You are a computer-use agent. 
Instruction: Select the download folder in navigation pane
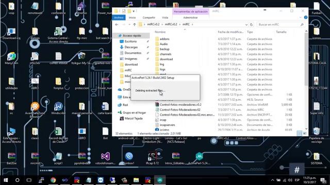(x=131, y=64)
